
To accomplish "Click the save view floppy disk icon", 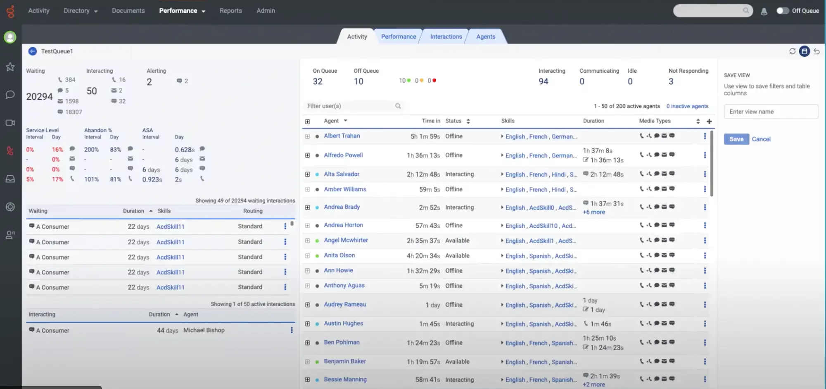I will (x=805, y=51).
